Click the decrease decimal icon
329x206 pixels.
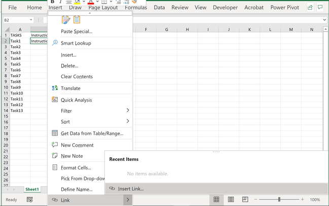(x=126, y=2)
